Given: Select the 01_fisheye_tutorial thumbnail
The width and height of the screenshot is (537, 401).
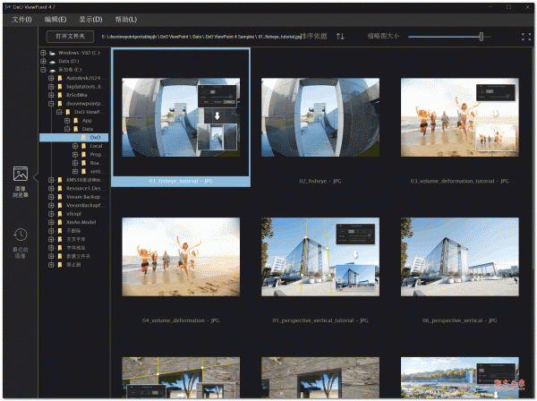Looking at the screenshot, I should point(181,117).
